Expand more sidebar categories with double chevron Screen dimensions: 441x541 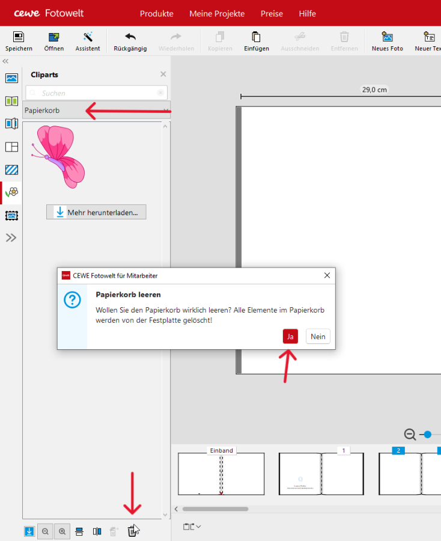(11, 237)
